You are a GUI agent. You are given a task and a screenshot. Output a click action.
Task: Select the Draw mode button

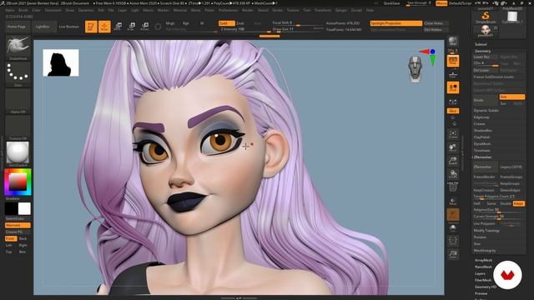coord(104,27)
